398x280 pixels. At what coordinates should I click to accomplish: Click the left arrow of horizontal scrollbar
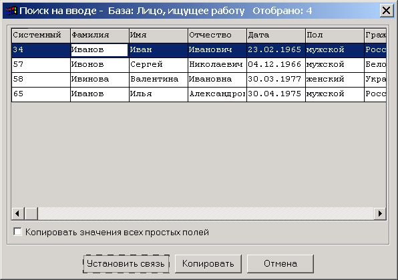(18, 213)
